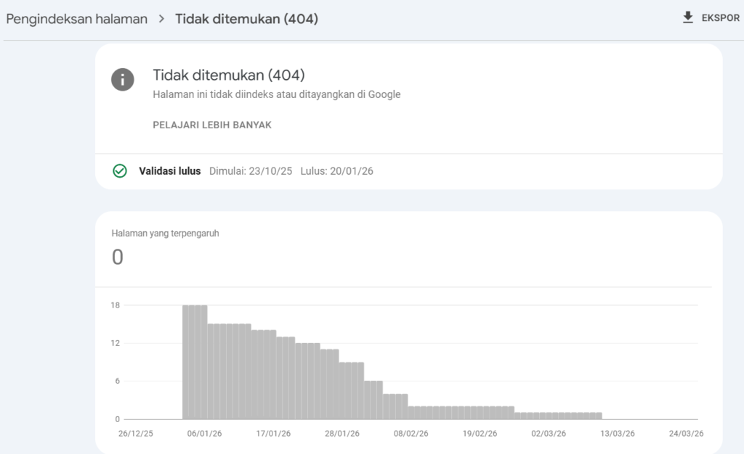
Task: Click the download icon next to EKSPOR
Action: (x=687, y=17)
